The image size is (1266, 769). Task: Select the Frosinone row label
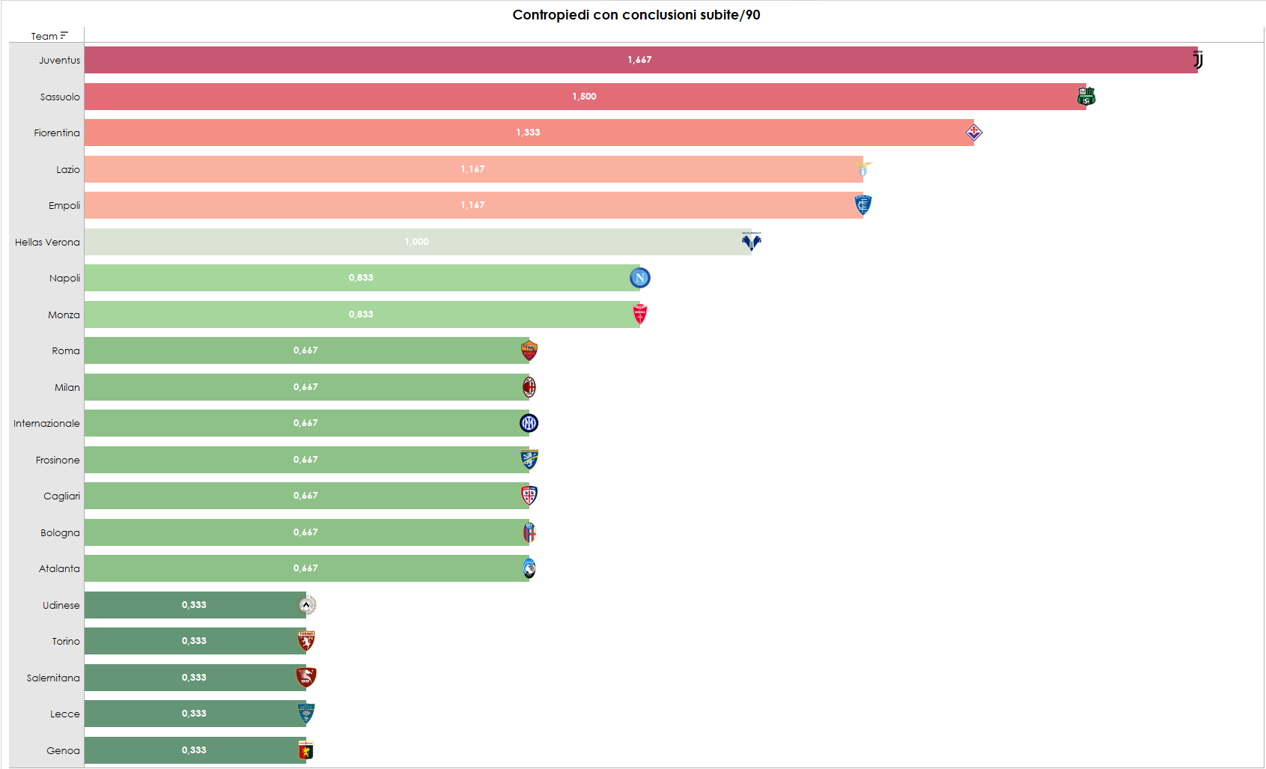pyautogui.click(x=58, y=461)
